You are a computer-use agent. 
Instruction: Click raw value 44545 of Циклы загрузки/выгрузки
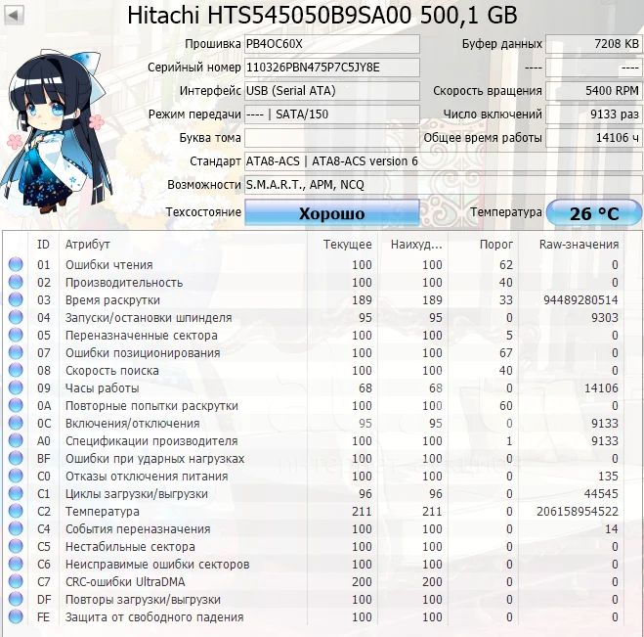tap(601, 493)
